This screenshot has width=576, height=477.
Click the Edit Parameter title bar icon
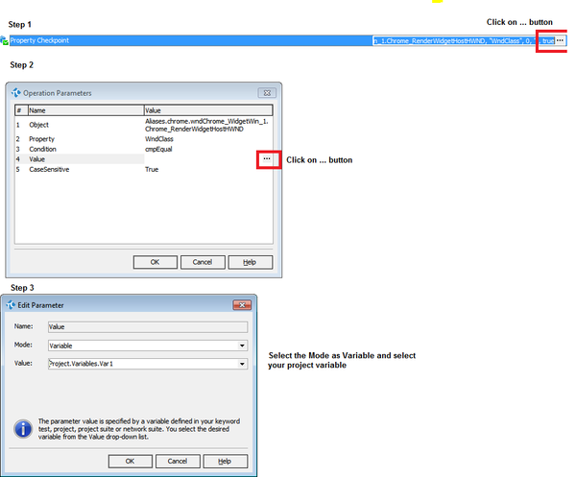point(11,305)
